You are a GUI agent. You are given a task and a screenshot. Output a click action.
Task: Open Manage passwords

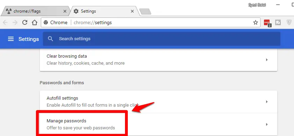(x=159, y=124)
